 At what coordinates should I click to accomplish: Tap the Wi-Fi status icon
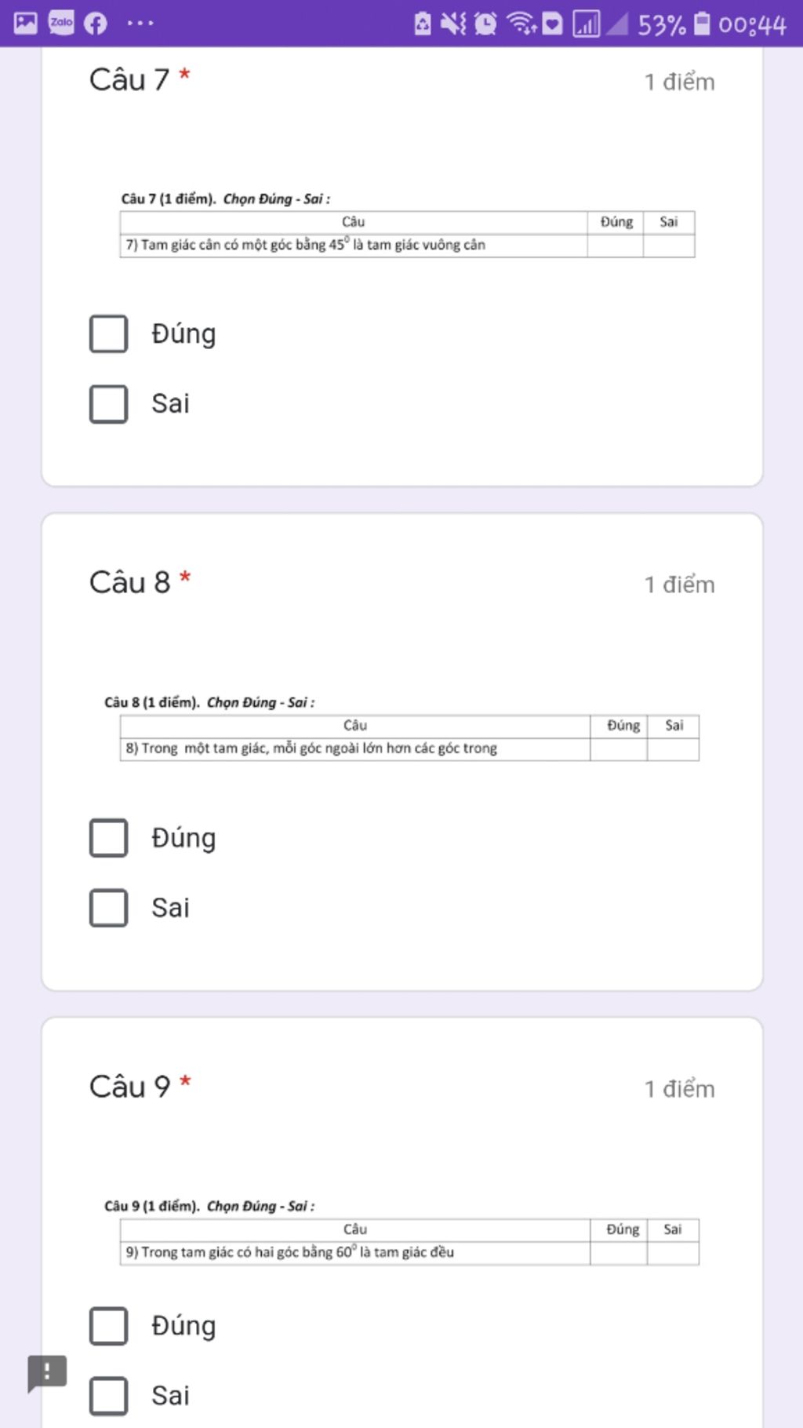521,24
